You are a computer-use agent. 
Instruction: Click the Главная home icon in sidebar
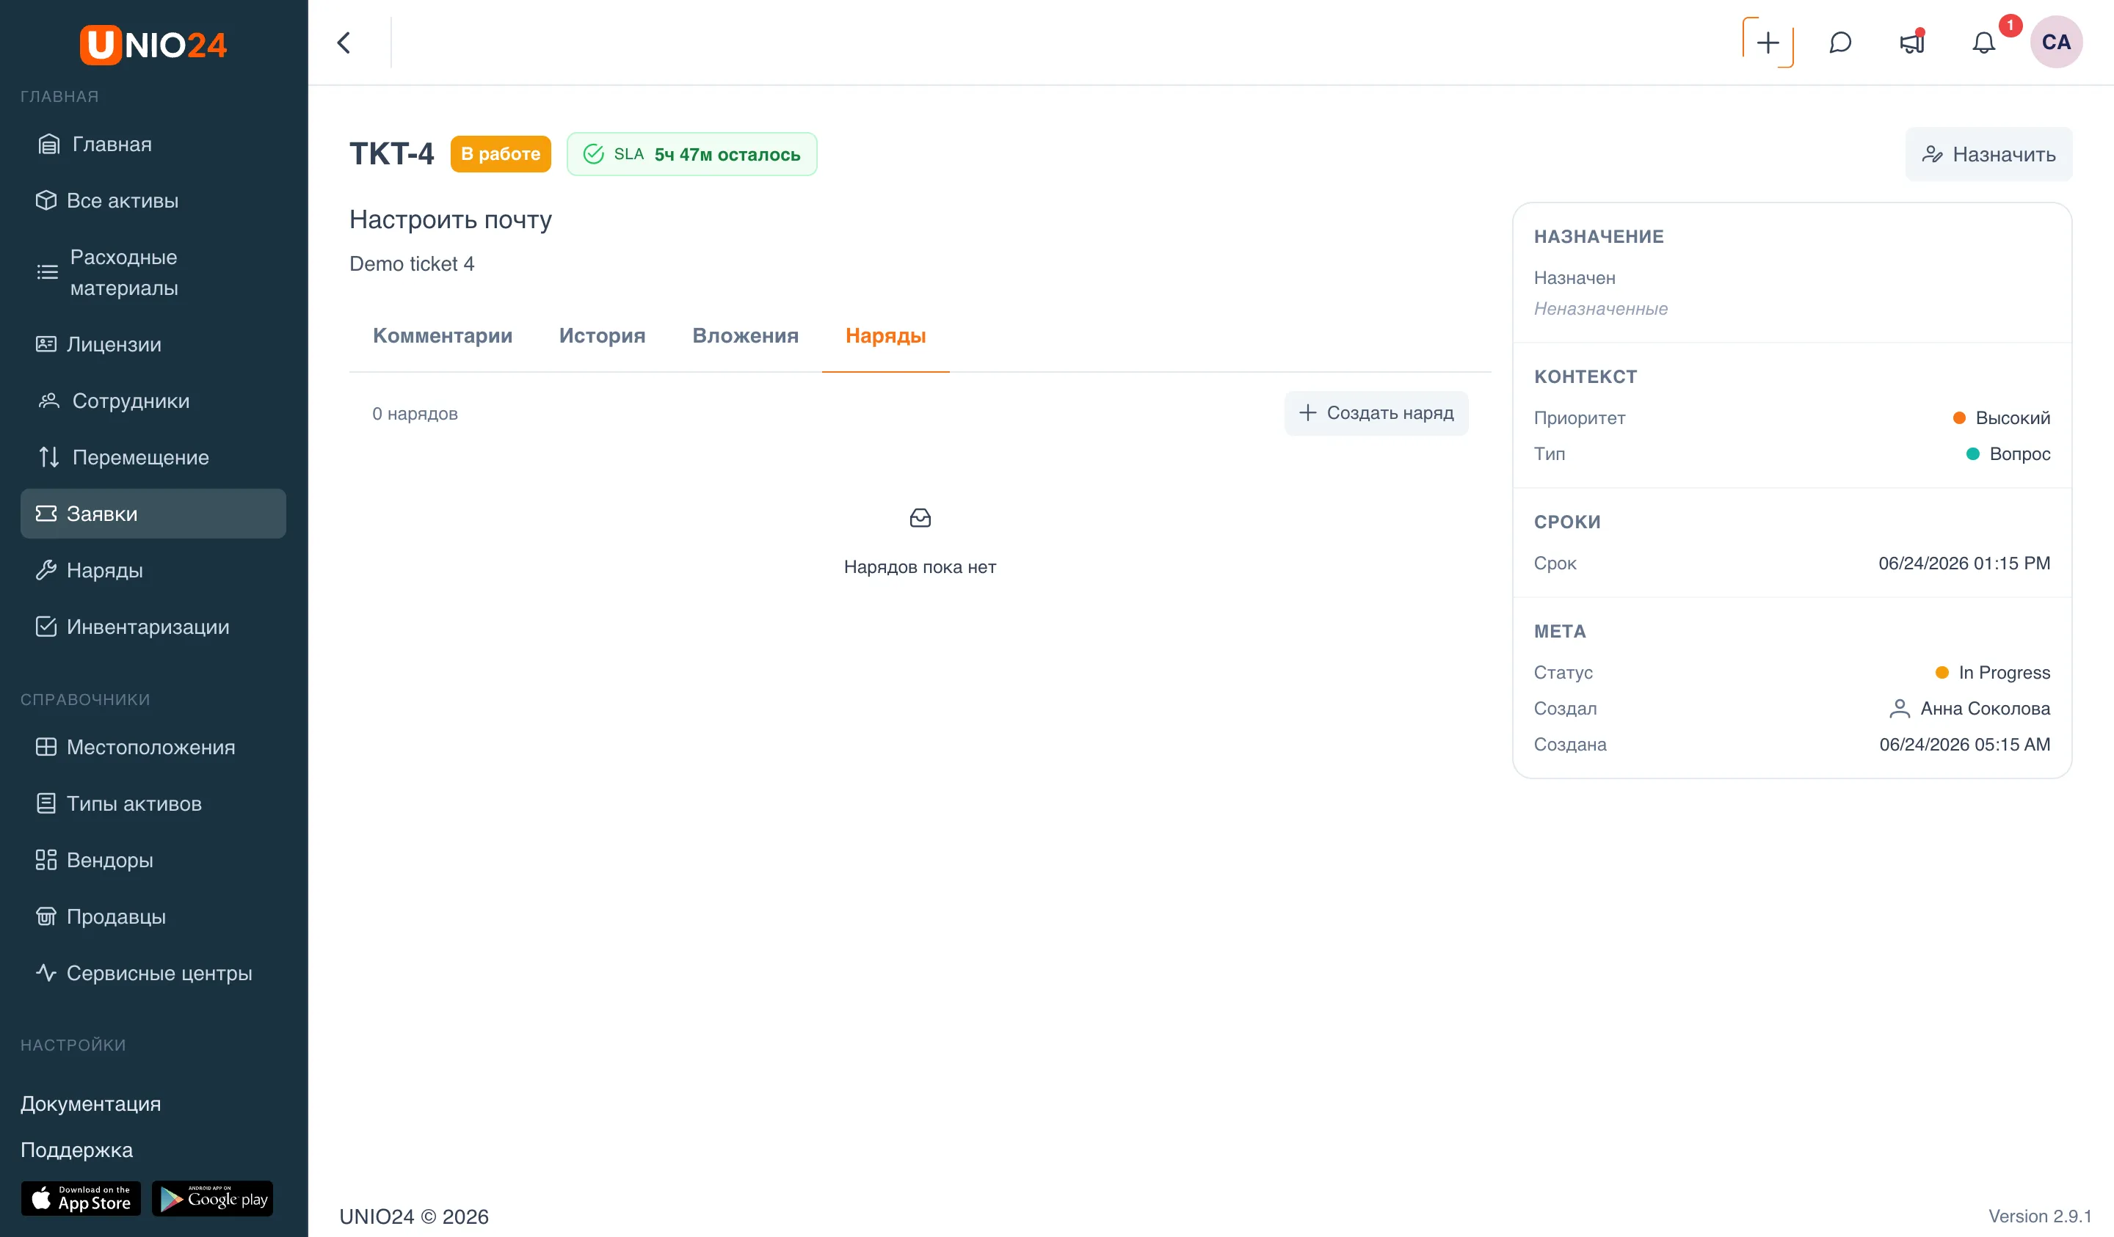pyautogui.click(x=48, y=145)
